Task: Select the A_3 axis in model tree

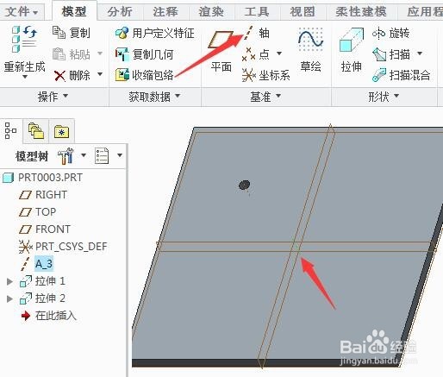Action: (44, 263)
